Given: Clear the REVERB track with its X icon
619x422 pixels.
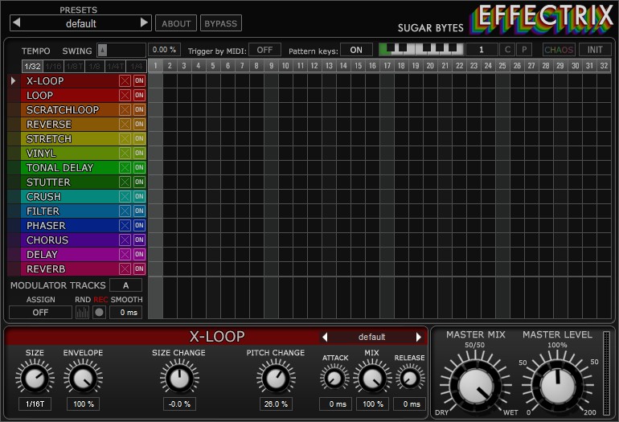Looking at the screenshot, I should (x=125, y=268).
